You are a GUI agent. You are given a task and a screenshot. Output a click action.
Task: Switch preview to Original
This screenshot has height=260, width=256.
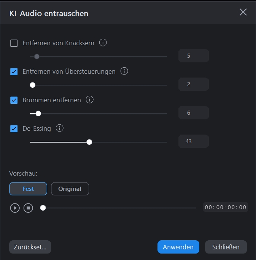[70, 189]
